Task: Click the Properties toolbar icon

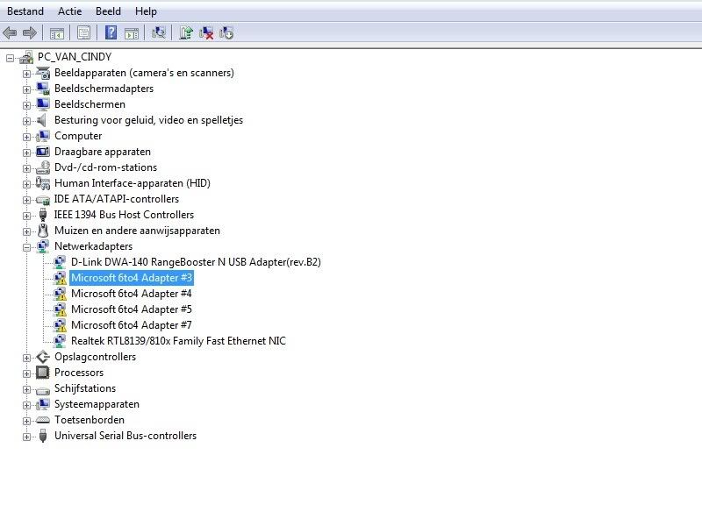Action: (83, 33)
